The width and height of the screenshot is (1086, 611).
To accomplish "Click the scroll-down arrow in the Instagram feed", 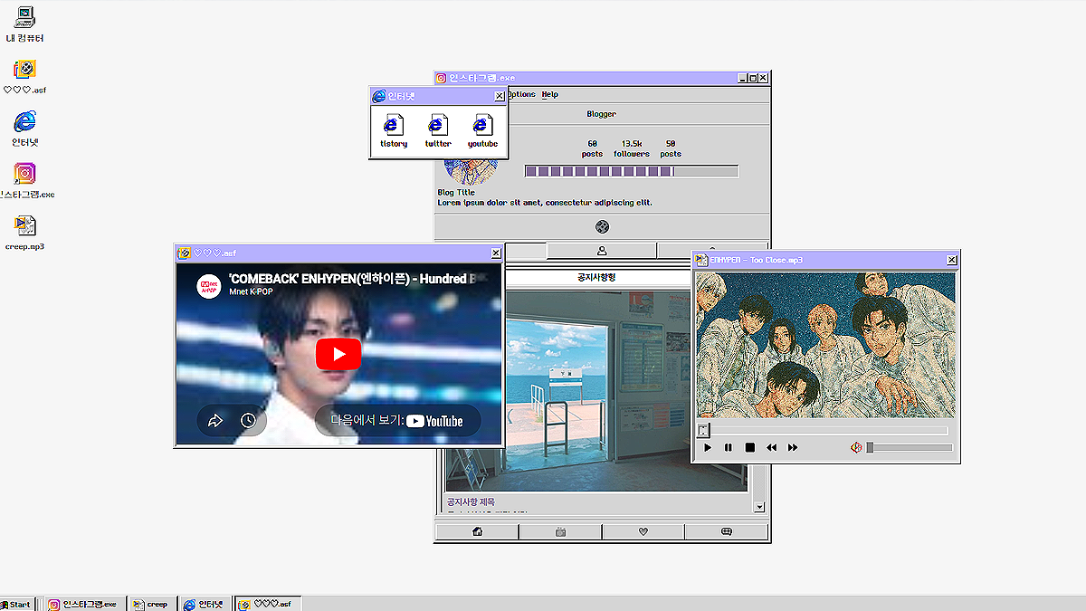I will 759,508.
